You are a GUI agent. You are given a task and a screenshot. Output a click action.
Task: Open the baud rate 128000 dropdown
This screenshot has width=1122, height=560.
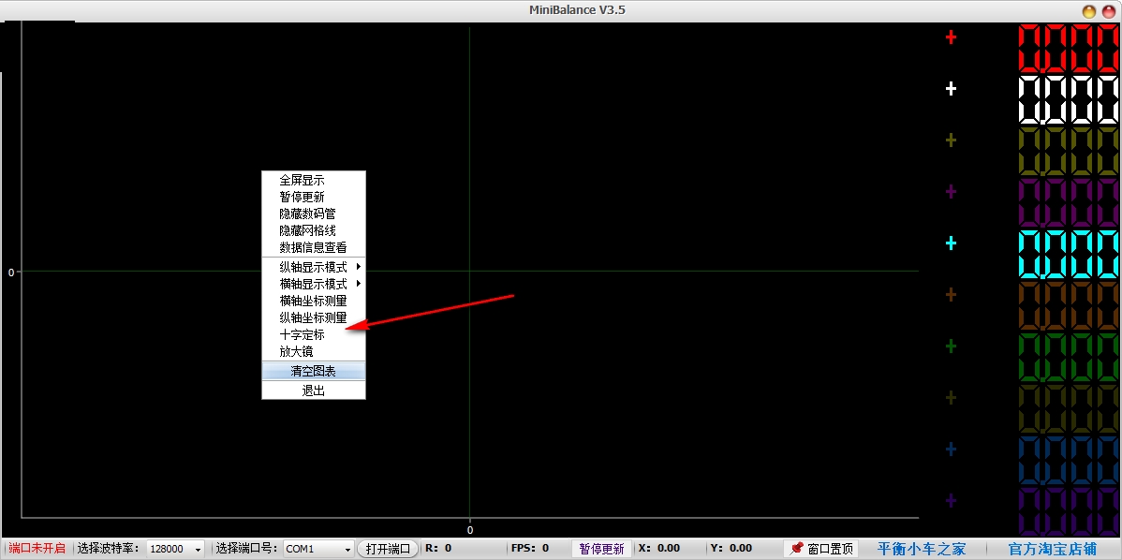pyautogui.click(x=175, y=550)
